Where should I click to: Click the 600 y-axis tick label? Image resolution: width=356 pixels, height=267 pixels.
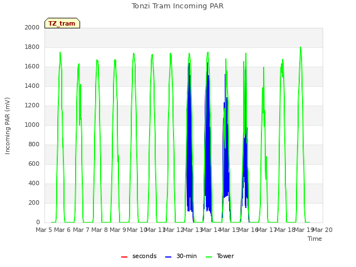click(x=34, y=164)
